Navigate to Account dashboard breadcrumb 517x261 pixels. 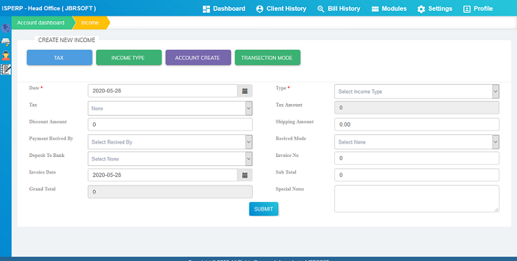point(41,23)
